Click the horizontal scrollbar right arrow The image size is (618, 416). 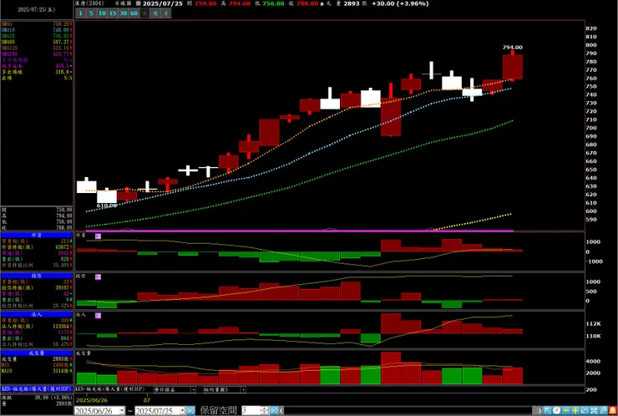[539, 410]
